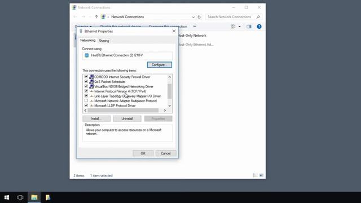
Task: Click the Install button
Action: (96, 118)
